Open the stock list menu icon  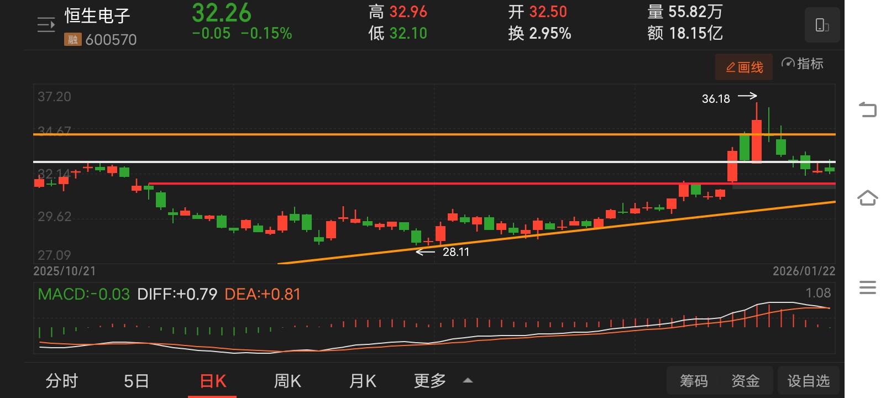[46, 25]
